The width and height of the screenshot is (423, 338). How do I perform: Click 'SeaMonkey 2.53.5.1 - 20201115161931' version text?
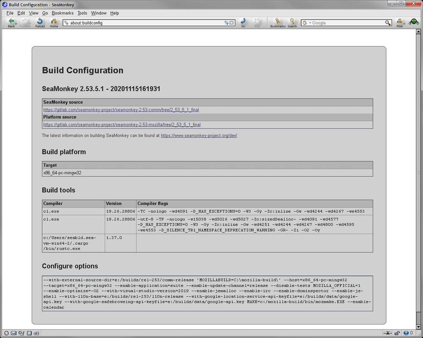(x=101, y=89)
